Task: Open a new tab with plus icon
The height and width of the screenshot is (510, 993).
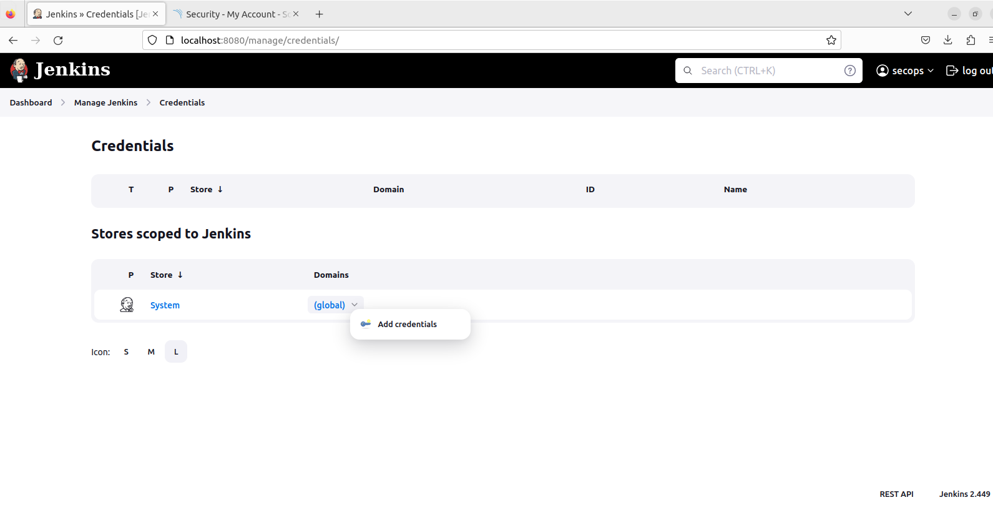Action: click(319, 14)
